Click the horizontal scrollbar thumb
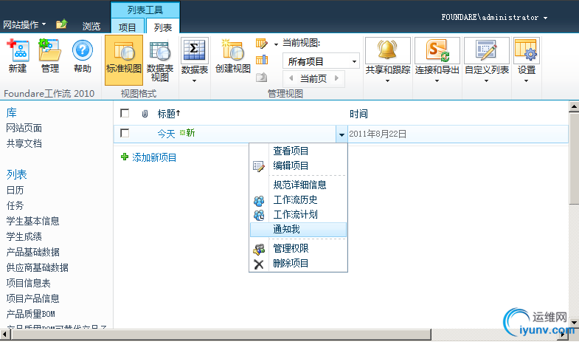The image size is (579, 342). (221, 334)
